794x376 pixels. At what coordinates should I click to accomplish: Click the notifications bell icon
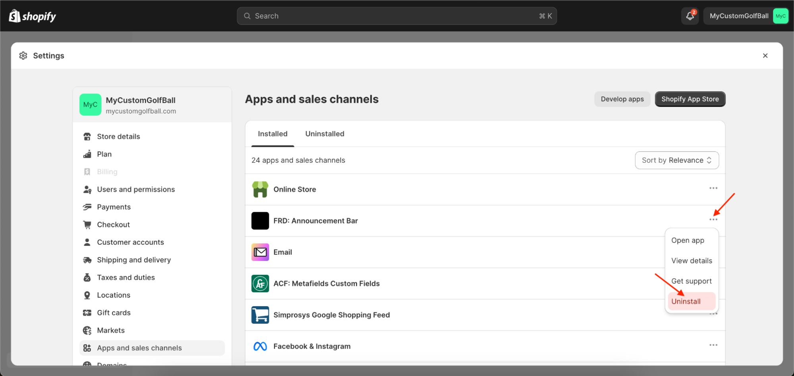[690, 16]
